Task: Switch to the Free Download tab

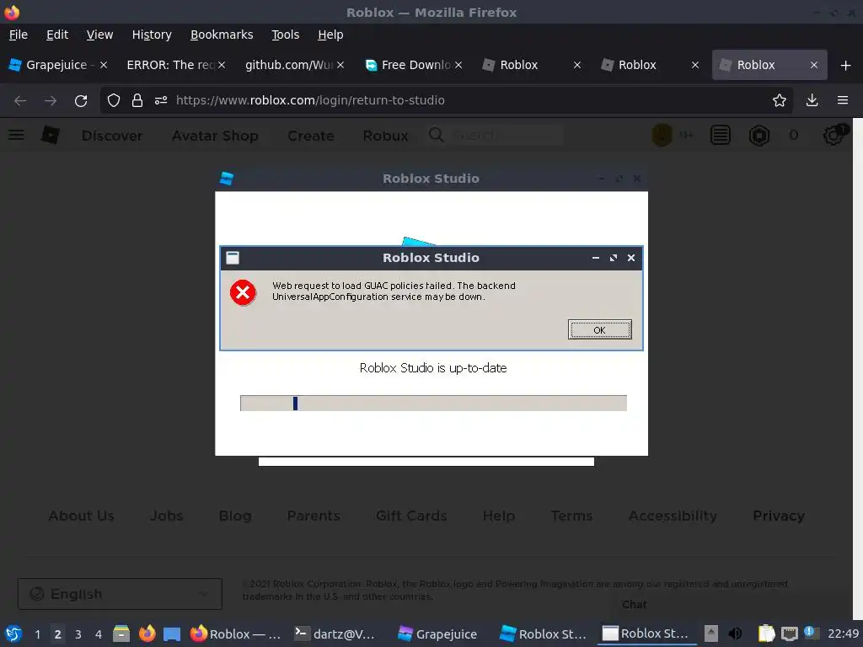Action: (413, 65)
